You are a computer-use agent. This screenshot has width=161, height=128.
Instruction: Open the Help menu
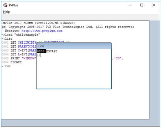point(6,12)
